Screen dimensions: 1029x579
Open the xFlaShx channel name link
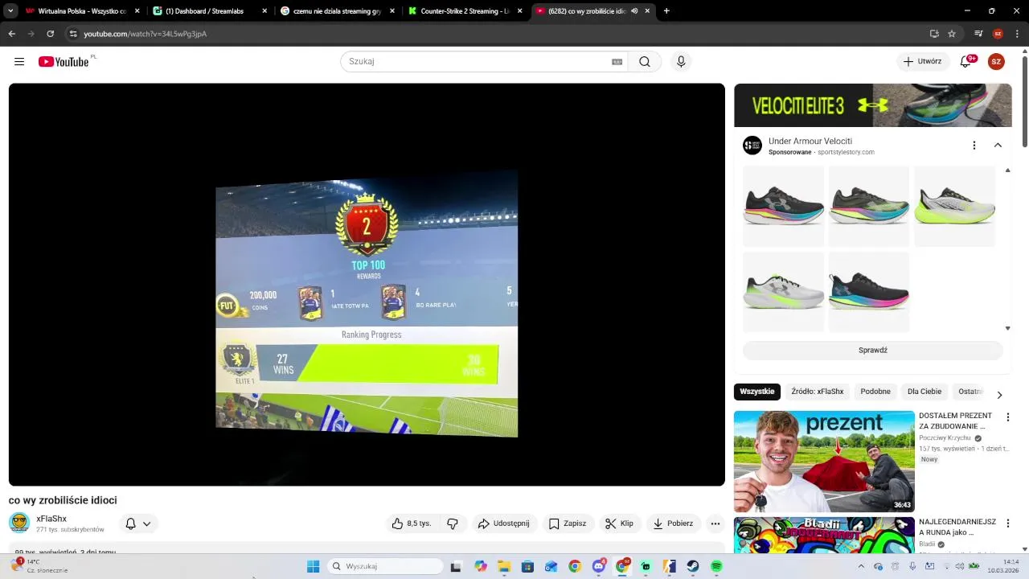51,519
